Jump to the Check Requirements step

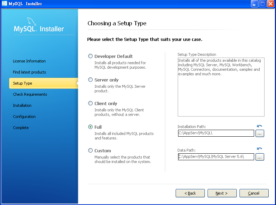coord(30,94)
